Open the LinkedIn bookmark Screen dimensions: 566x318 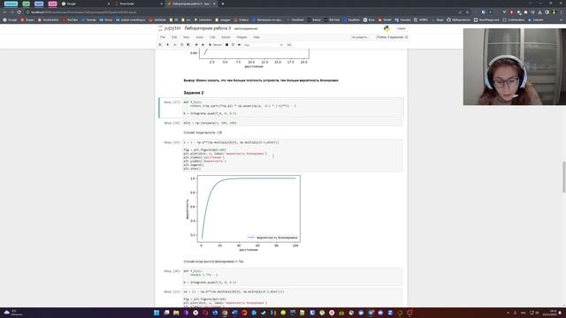point(536,19)
